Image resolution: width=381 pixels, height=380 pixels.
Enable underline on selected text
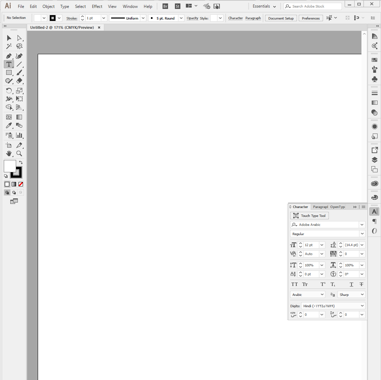pyautogui.click(x=351, y=284)
